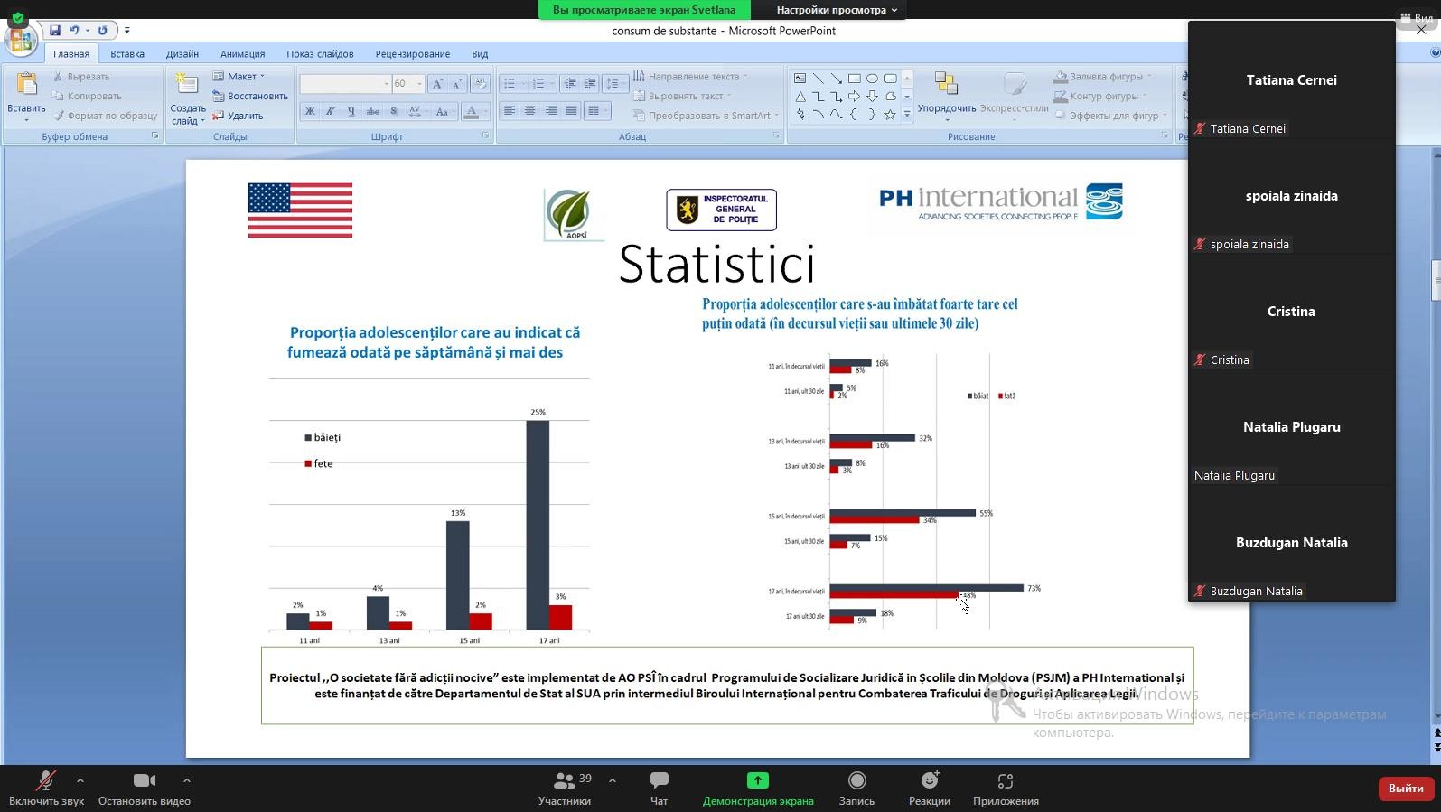Click the Record icon in Zoom
The height and width of the screenshot is (812, 1441).
[856, 780]
